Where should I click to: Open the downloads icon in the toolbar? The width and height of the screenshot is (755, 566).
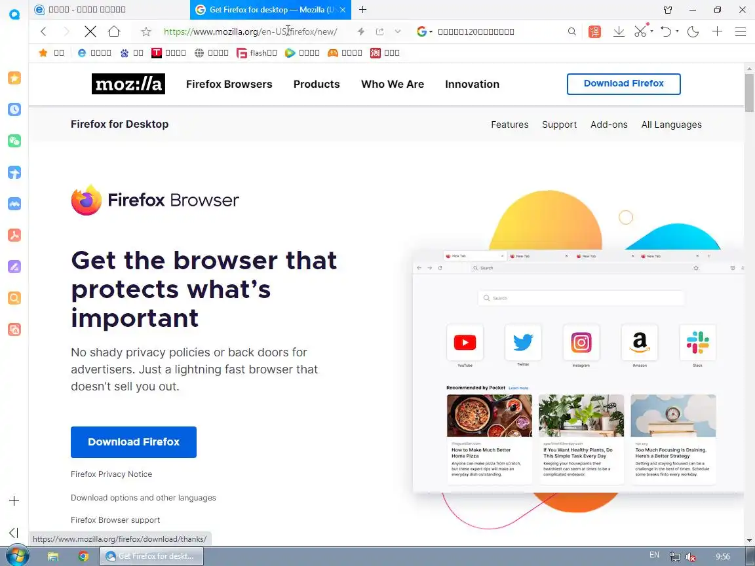pyautogui.click(x=619, y=31)
